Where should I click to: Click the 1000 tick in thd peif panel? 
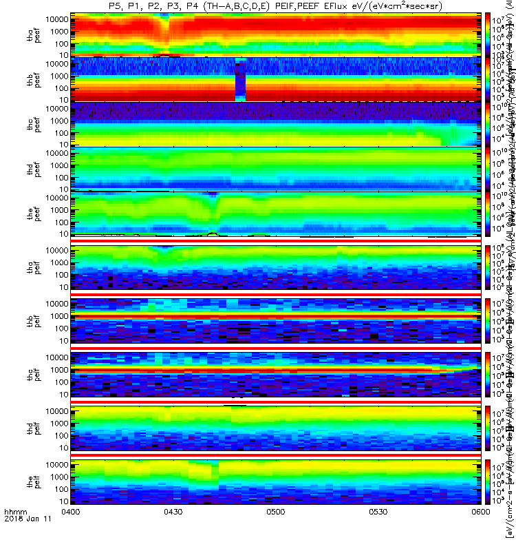point(59,424)
